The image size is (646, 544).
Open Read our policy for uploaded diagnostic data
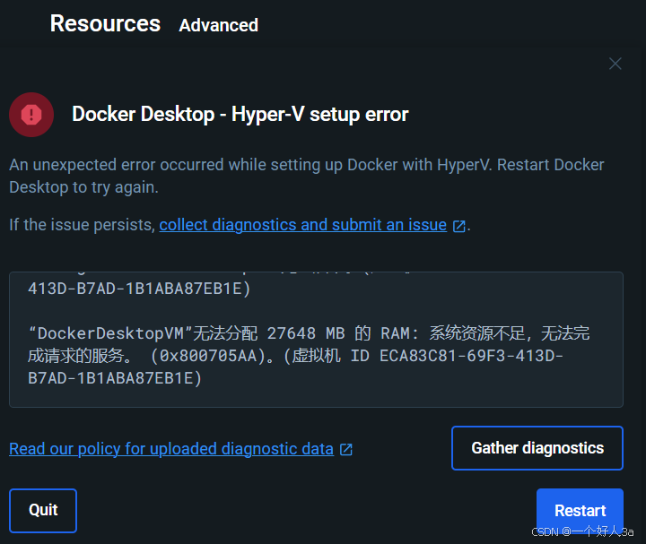(171, 449)
